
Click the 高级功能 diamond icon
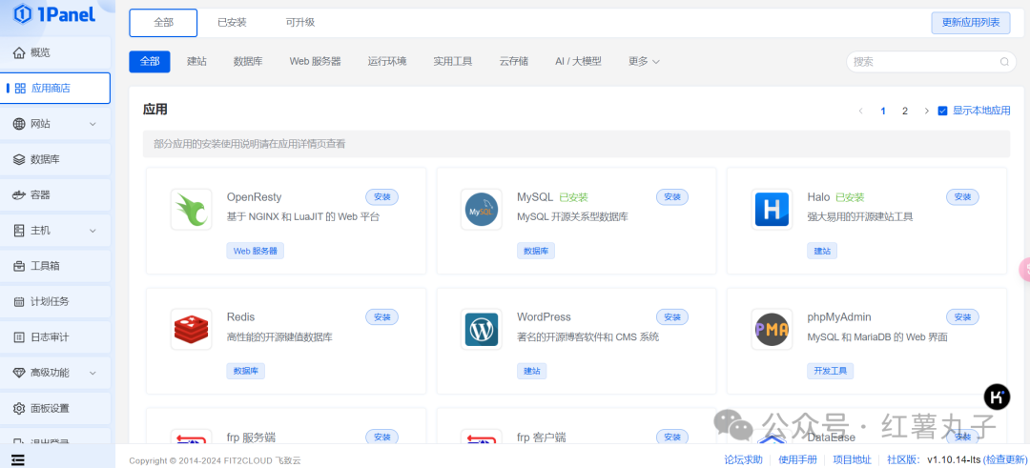19,372
